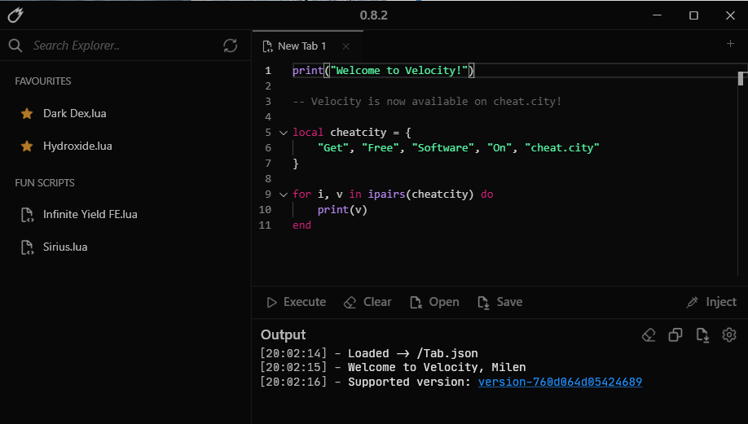Export output log to file icon
Screen dimensions: 748x424
pos(702,334)
